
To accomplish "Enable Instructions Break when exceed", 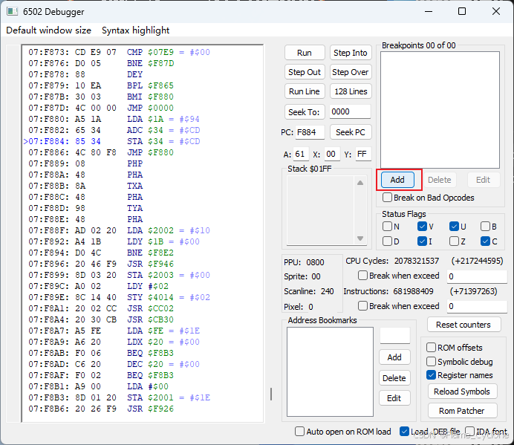I will coord(363,306).
